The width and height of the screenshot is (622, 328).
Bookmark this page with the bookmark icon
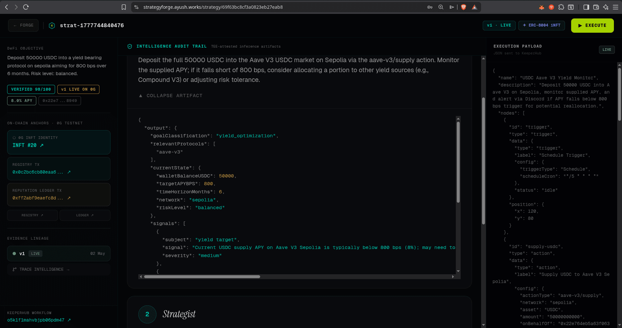[124, 7]
